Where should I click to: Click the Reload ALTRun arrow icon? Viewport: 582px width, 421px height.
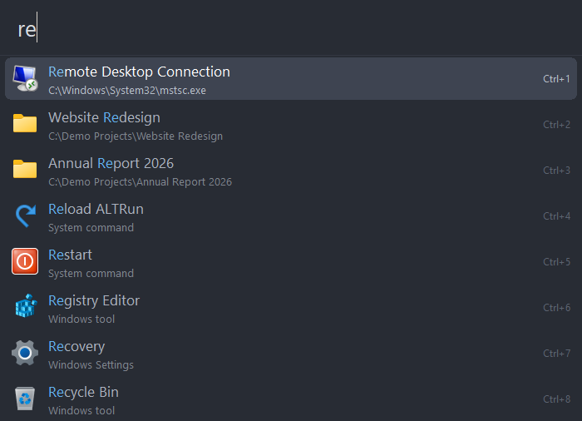[x=25, y=215]
